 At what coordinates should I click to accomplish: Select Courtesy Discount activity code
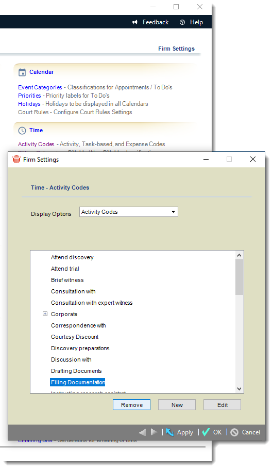[75, 337]
